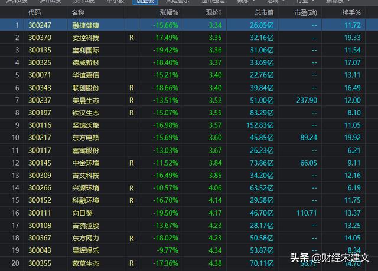Click the R marker for 东方网力
Viewport: 378px width, 271px height.
point(131,238)
